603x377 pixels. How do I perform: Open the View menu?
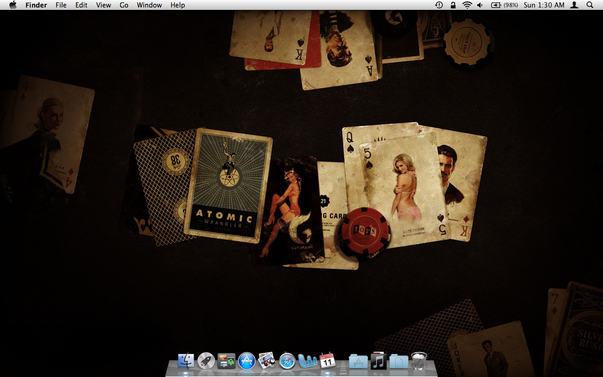(x=104, y=5)
